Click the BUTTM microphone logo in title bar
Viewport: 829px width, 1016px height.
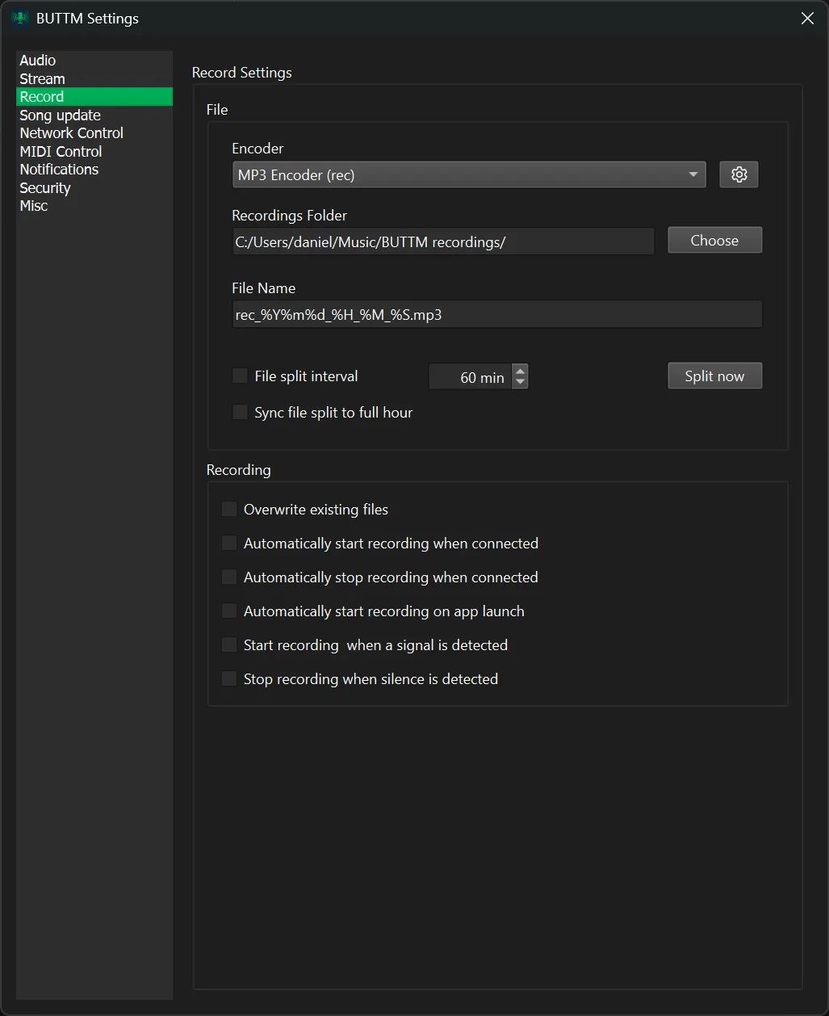point(18,18)
